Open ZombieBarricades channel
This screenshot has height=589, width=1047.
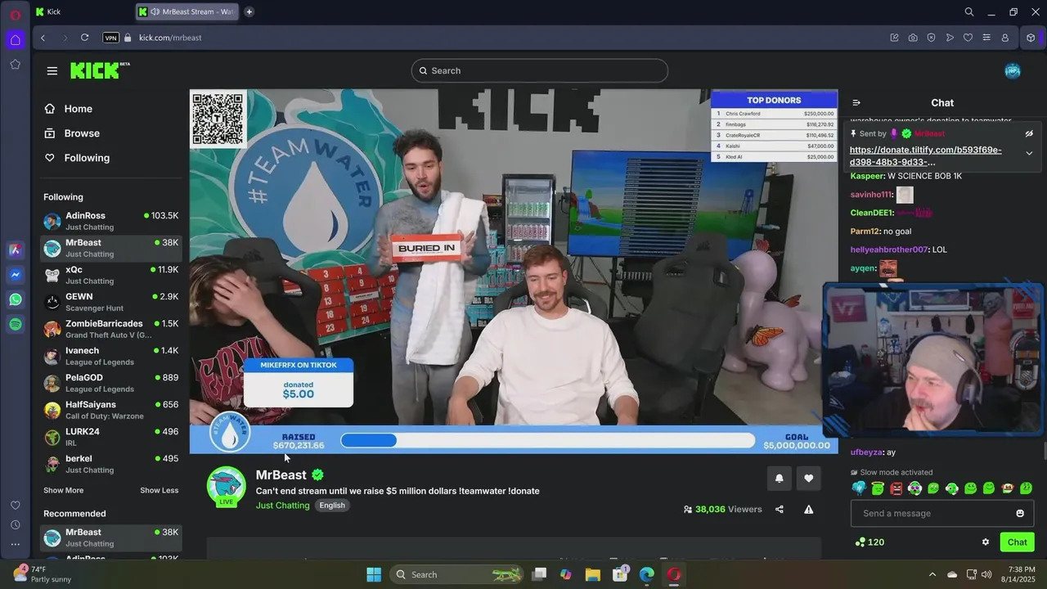tap(111, 329)
